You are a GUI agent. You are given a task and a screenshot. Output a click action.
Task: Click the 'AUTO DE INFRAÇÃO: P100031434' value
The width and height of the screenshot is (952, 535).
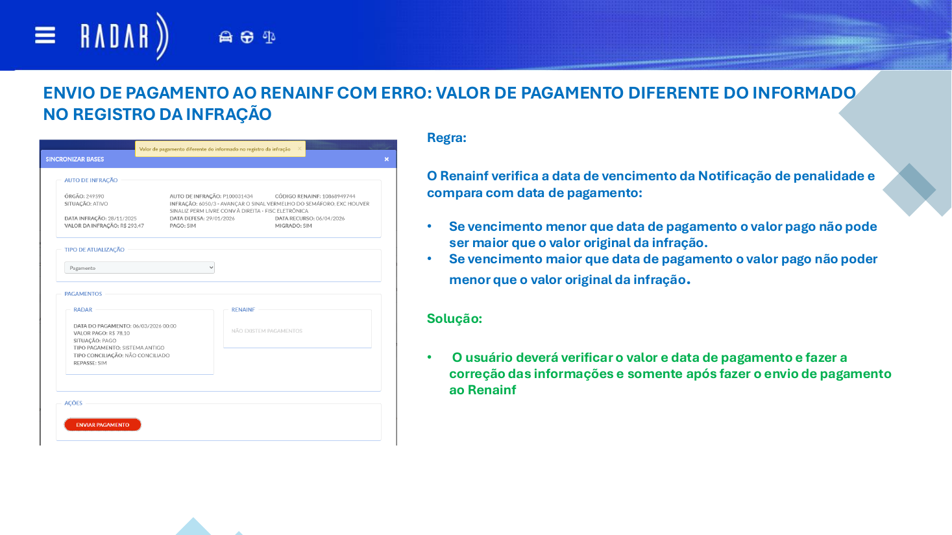(x=212, y=196)
